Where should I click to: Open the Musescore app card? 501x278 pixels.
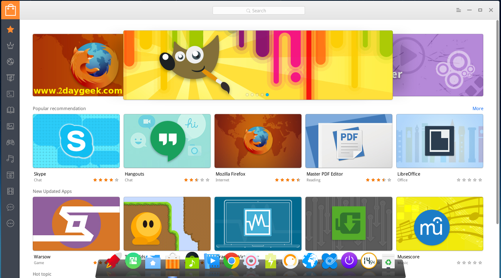point(440,224)
